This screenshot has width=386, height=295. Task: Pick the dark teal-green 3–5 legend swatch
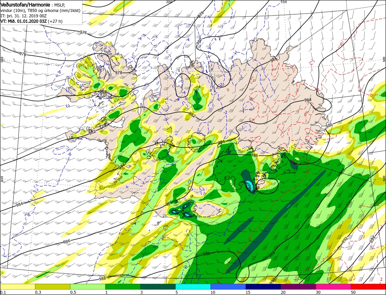(x=158, y=287)
